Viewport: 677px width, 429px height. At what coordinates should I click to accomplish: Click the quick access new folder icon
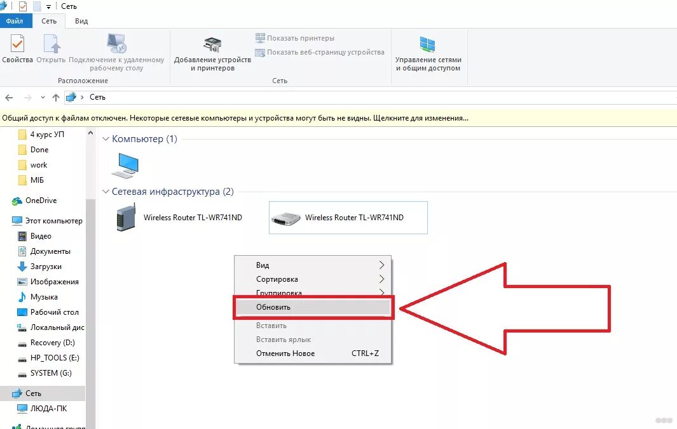point(37,6)
